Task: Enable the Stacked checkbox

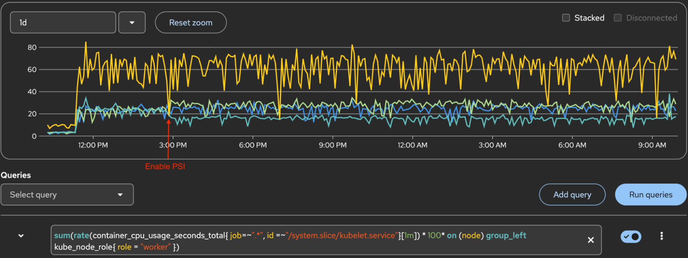Action: [566, 18]
